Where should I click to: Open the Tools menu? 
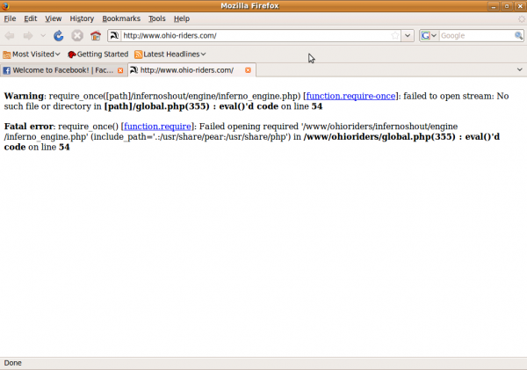(156, 18)
